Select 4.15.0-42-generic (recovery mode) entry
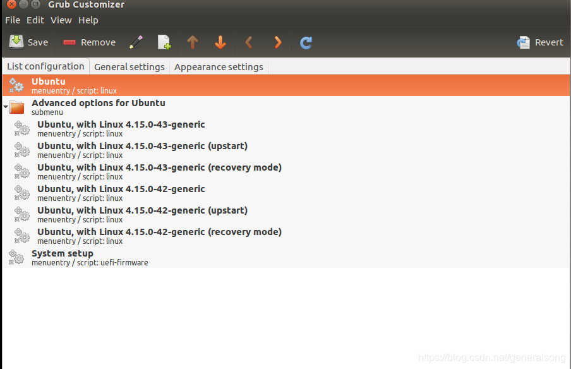571x369 pixels. coord(286,236)
